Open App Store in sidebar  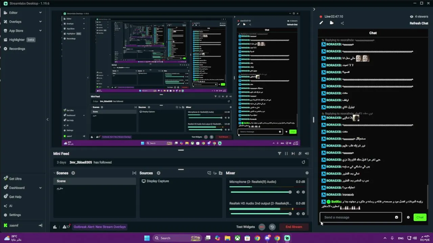pos(16,31)
